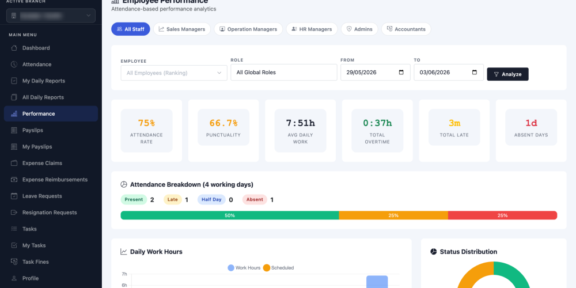
Task: Open Resignation Requests menu item
Action: coord(51,213)
